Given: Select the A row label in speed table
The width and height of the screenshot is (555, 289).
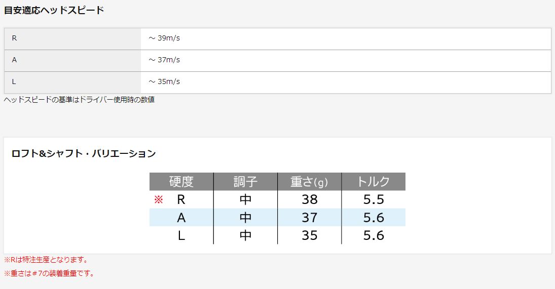Looking at the screenshot, I should [x=14, y=60].
